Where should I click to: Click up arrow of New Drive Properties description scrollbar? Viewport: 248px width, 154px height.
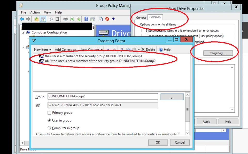point(232,67)
